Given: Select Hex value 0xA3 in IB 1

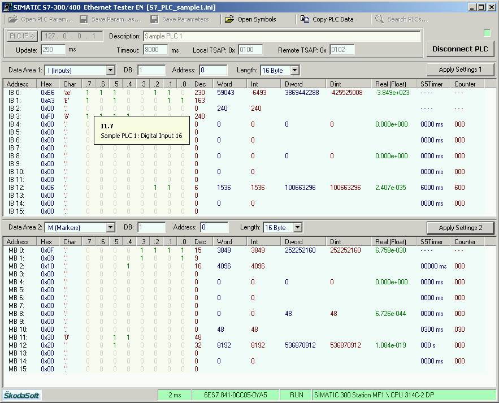Looking at the screenshot, I should point(47,101).
